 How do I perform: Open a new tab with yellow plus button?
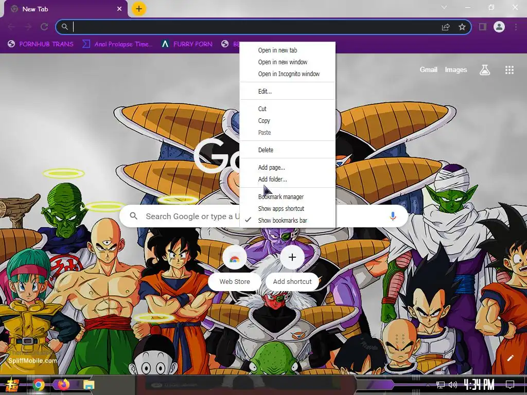(x=139, y=9)
